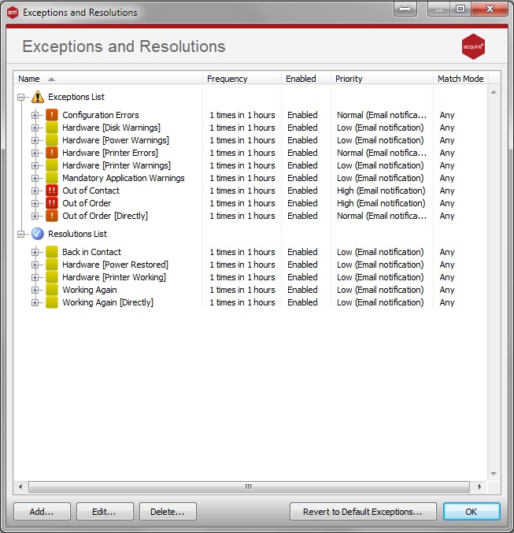Click the Any cell for Hardware [Printer Errors]

coord(447,153)
